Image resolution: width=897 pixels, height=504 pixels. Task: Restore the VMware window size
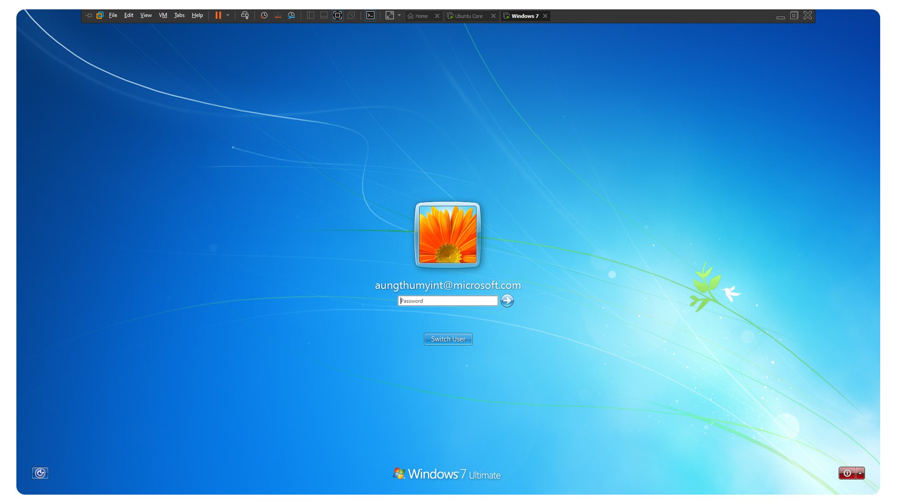coord(794,15)
